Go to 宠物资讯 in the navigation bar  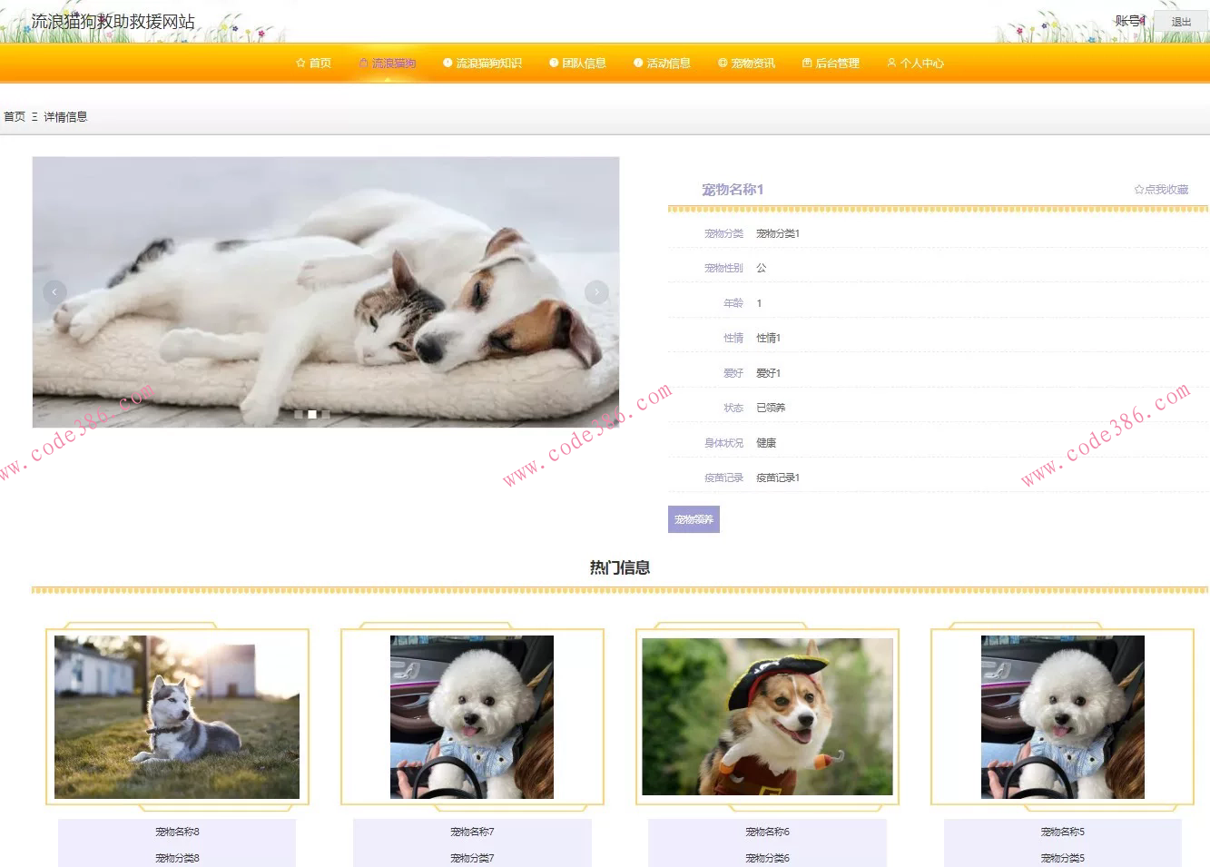coord(746,64)
